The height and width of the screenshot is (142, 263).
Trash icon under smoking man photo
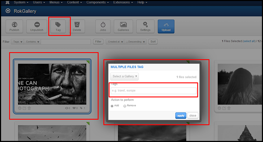29,108
